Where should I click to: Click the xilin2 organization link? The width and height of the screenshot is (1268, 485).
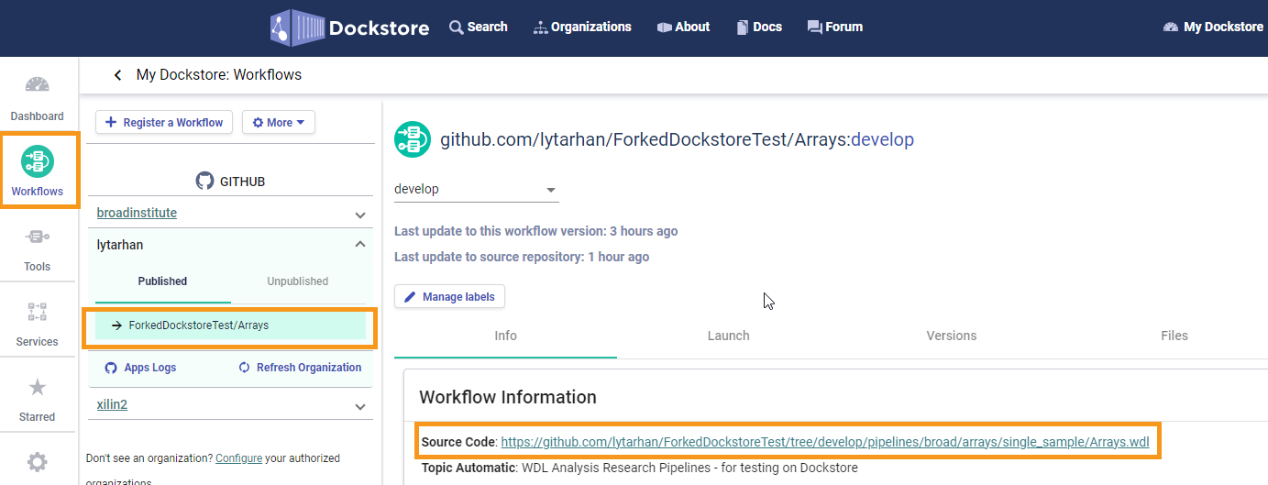click(x=112, y=404)
